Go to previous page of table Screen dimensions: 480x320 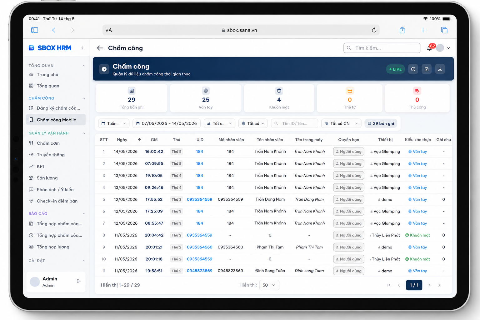[x=399, y=285]
